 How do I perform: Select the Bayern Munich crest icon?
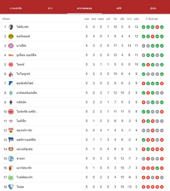tap(11, 46)
